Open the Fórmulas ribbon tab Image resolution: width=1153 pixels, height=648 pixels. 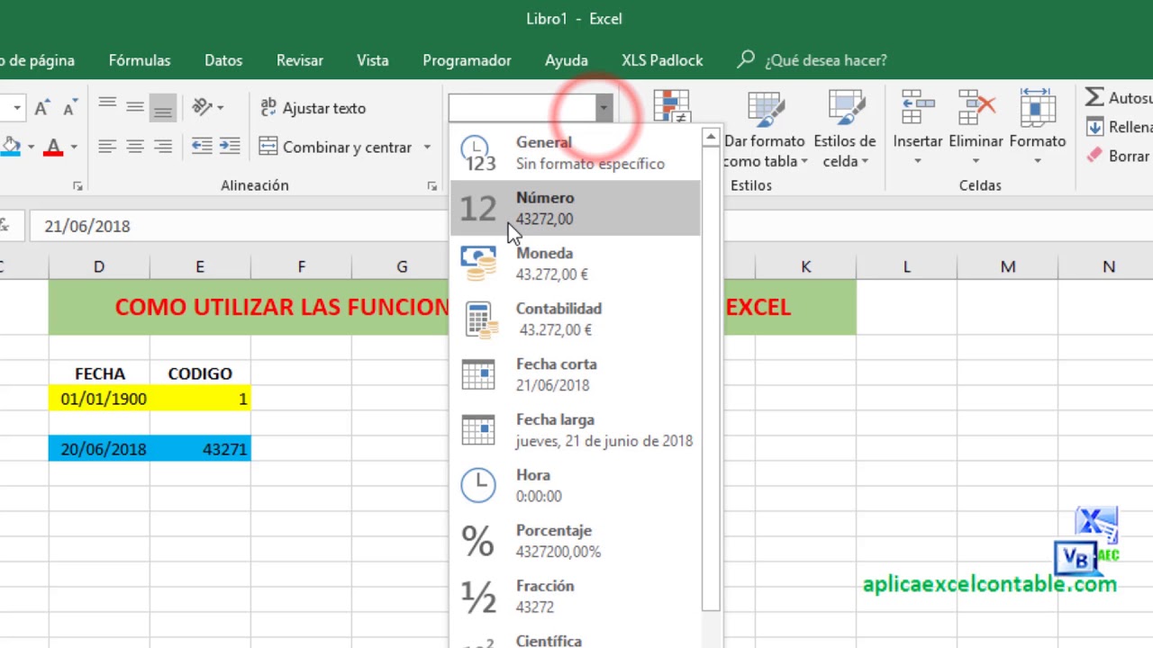tap(140, 60)
